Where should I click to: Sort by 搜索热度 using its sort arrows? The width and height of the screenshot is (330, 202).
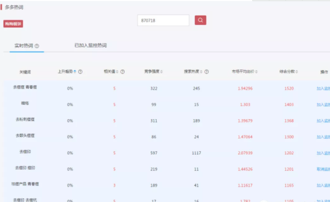coord(201,72)
